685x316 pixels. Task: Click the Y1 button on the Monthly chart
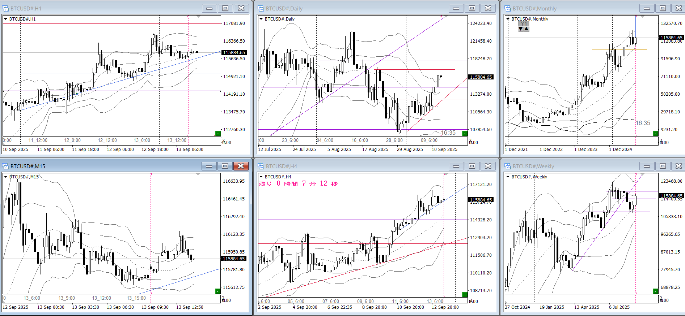click(x=523, y=23)
